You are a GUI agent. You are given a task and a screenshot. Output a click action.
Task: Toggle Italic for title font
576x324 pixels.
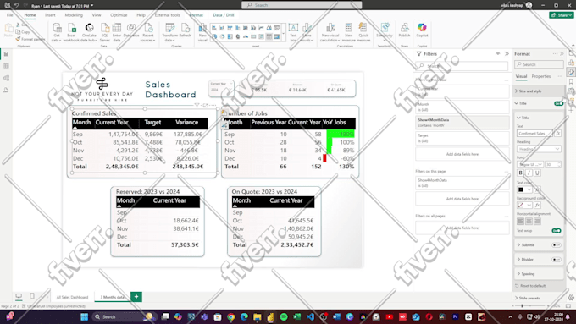coord(529,173)
